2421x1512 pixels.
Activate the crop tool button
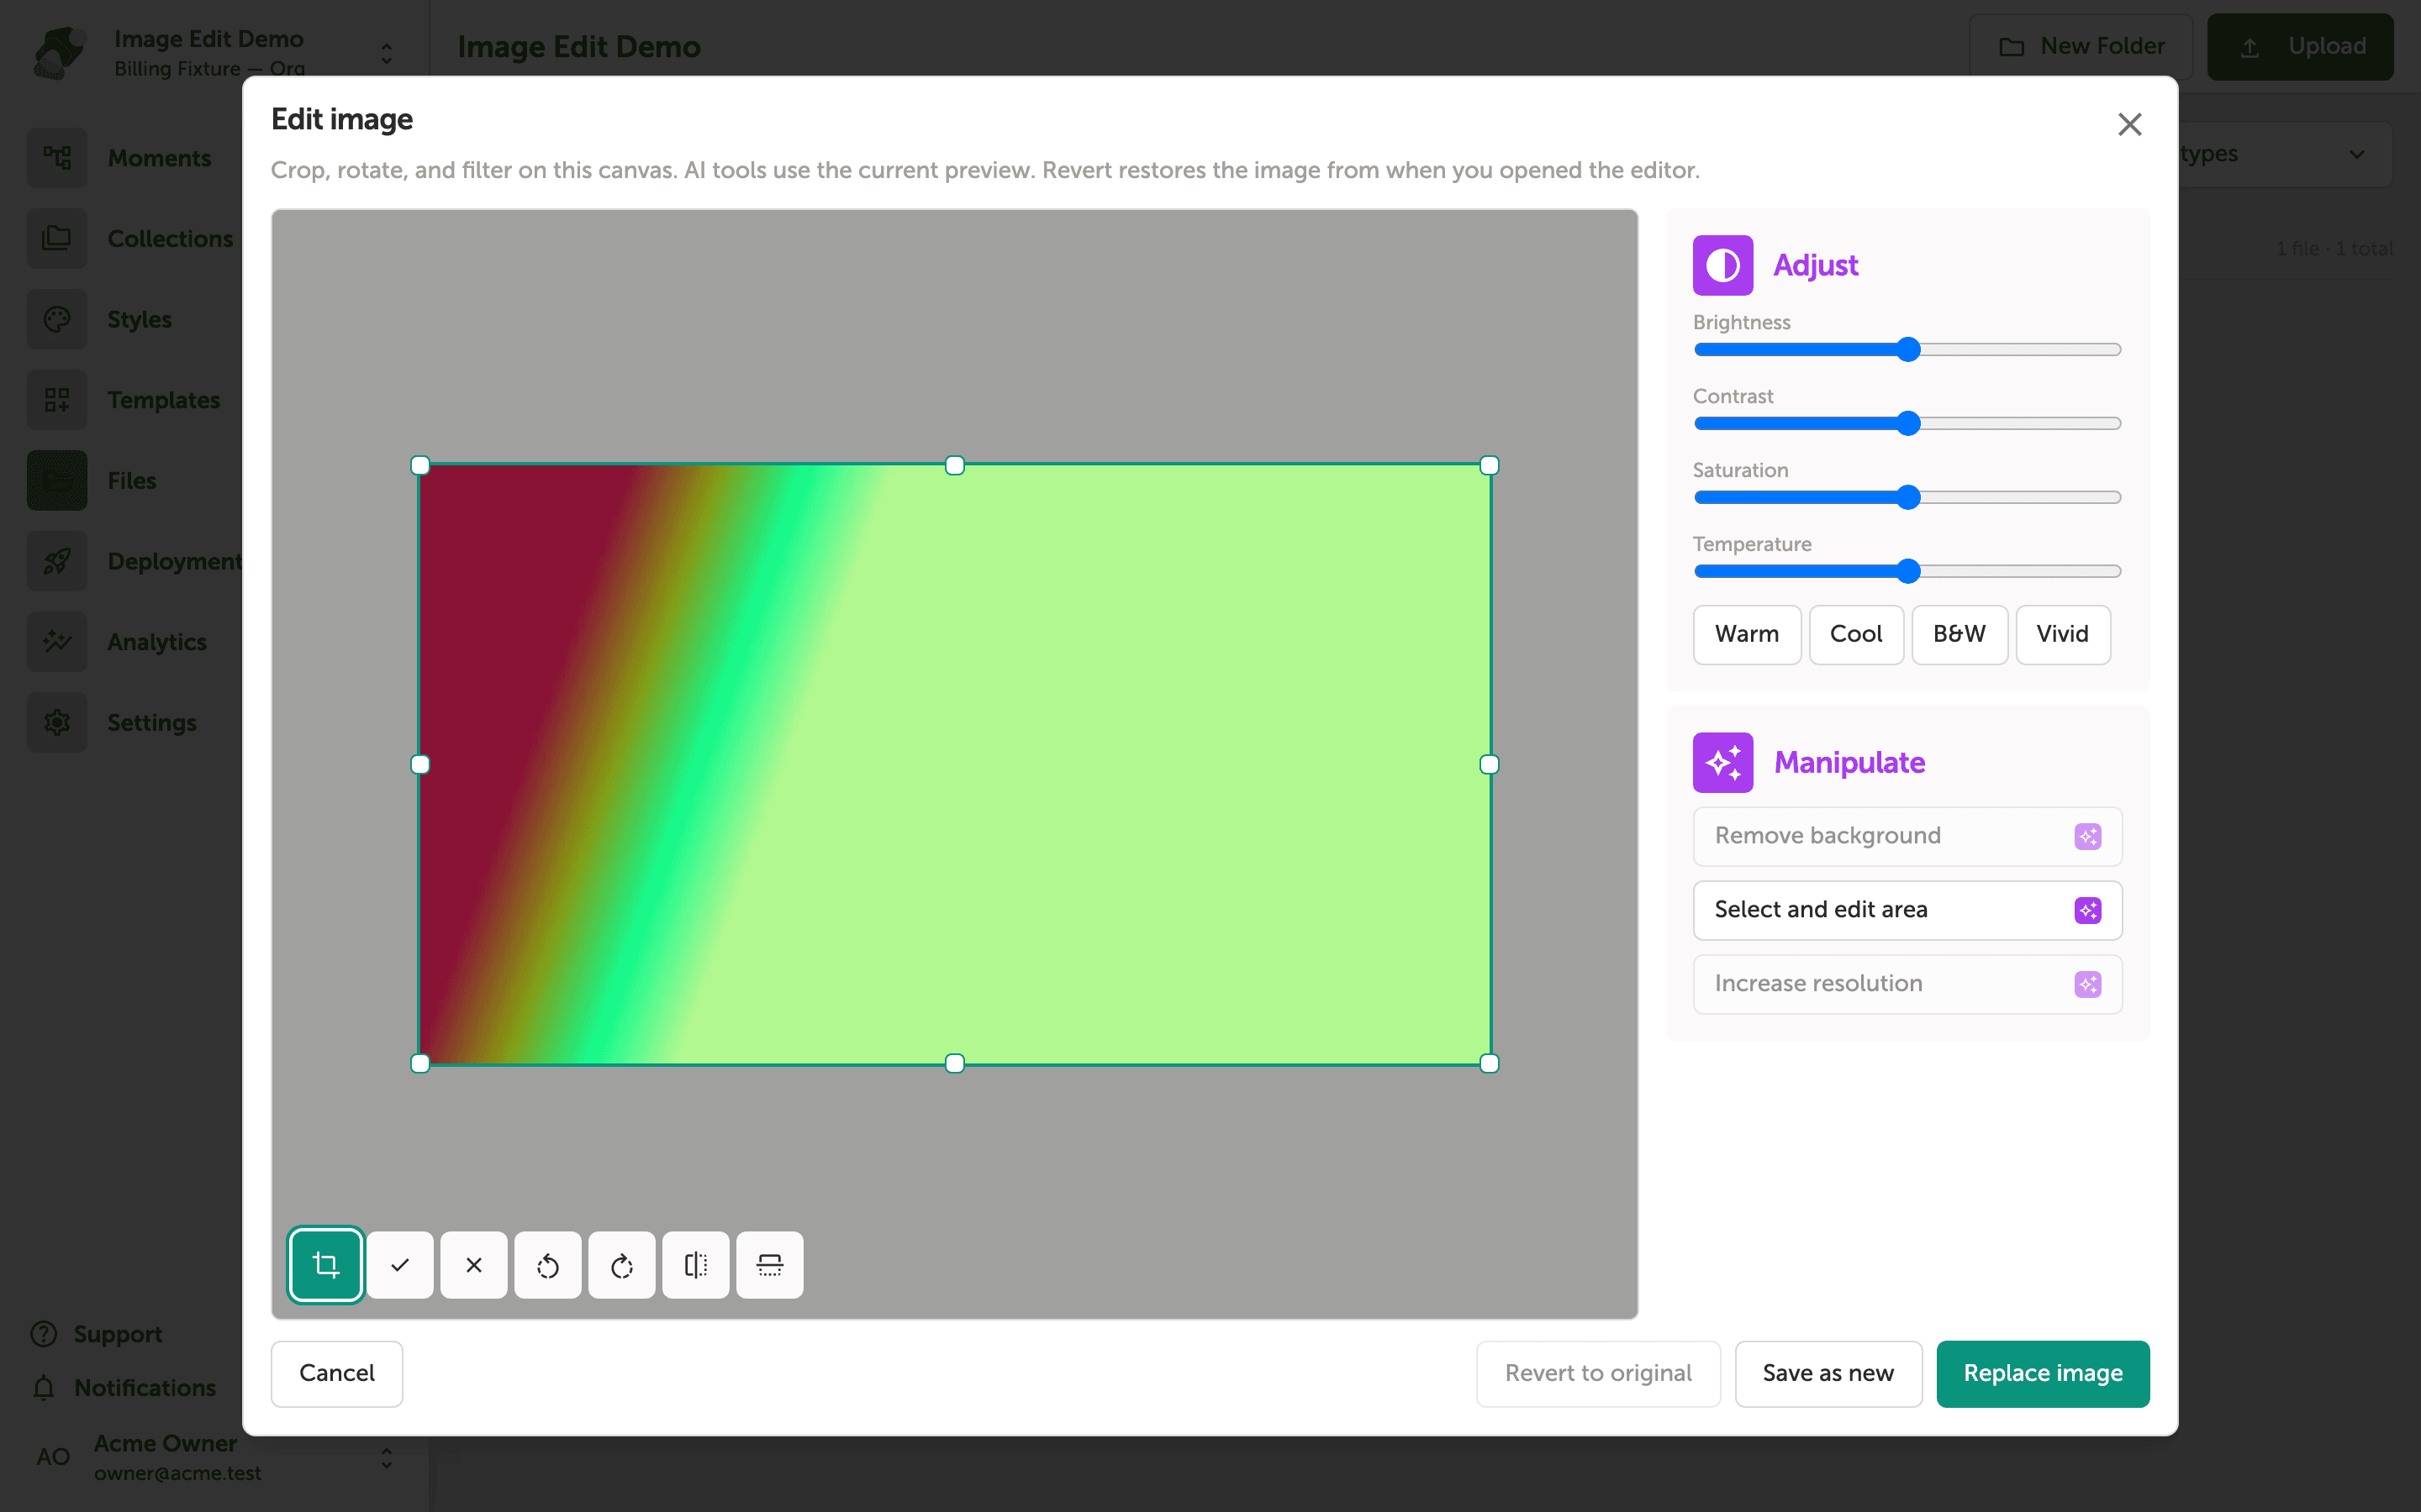325,1264
